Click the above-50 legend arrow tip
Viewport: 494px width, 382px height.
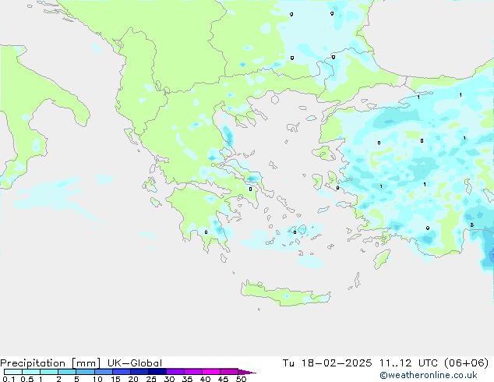(247, 372)
